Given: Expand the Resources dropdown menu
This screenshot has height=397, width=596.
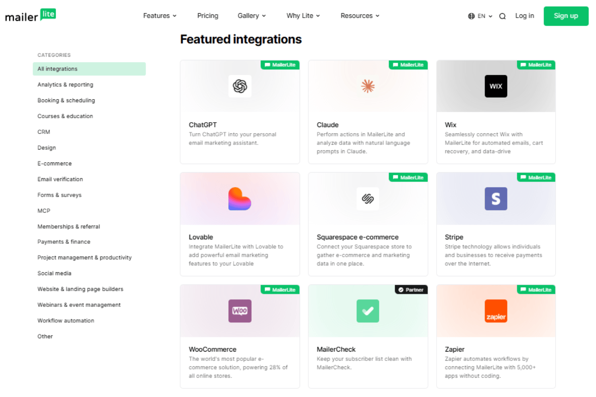Looking at the screenshot, I should tap(360, 16).
